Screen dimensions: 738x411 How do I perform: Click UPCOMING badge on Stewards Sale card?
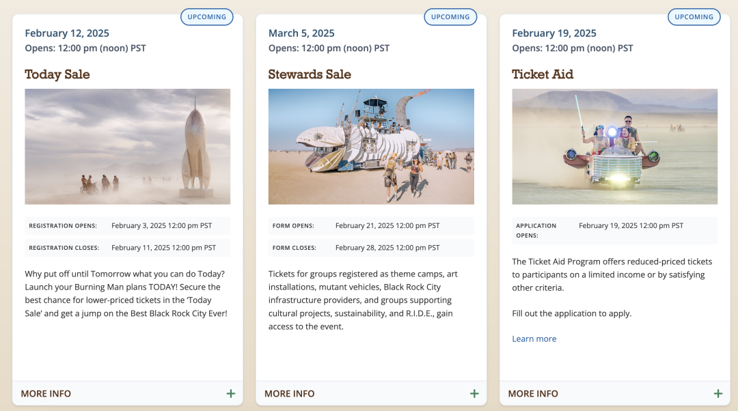coord(450,17)
